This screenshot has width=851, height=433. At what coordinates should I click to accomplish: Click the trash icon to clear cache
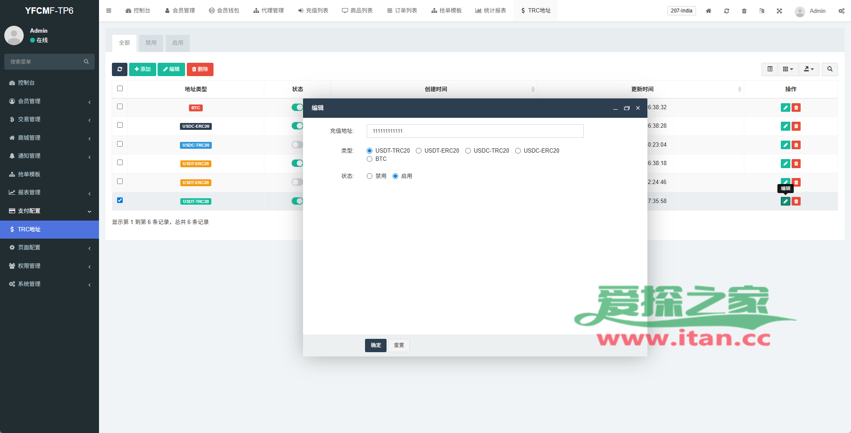(744, 11)
